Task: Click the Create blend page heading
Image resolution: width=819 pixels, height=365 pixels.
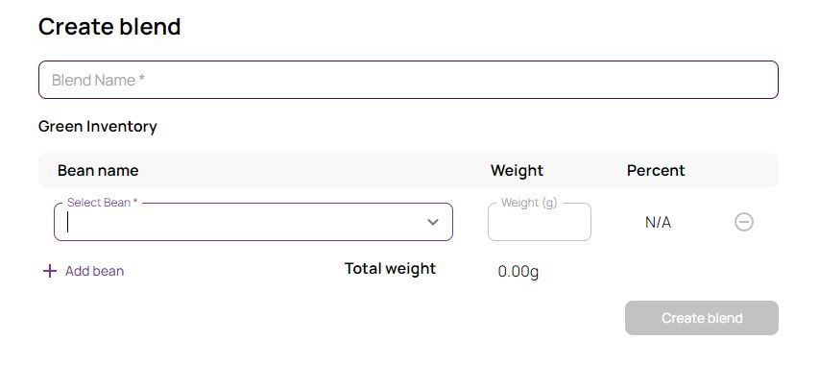Action: point(109,27)
